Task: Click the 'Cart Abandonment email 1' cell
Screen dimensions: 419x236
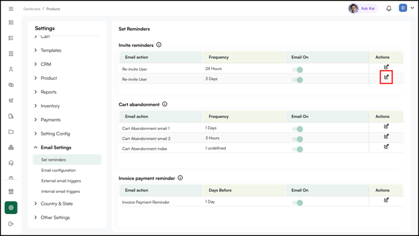Action: pos(146,128)
